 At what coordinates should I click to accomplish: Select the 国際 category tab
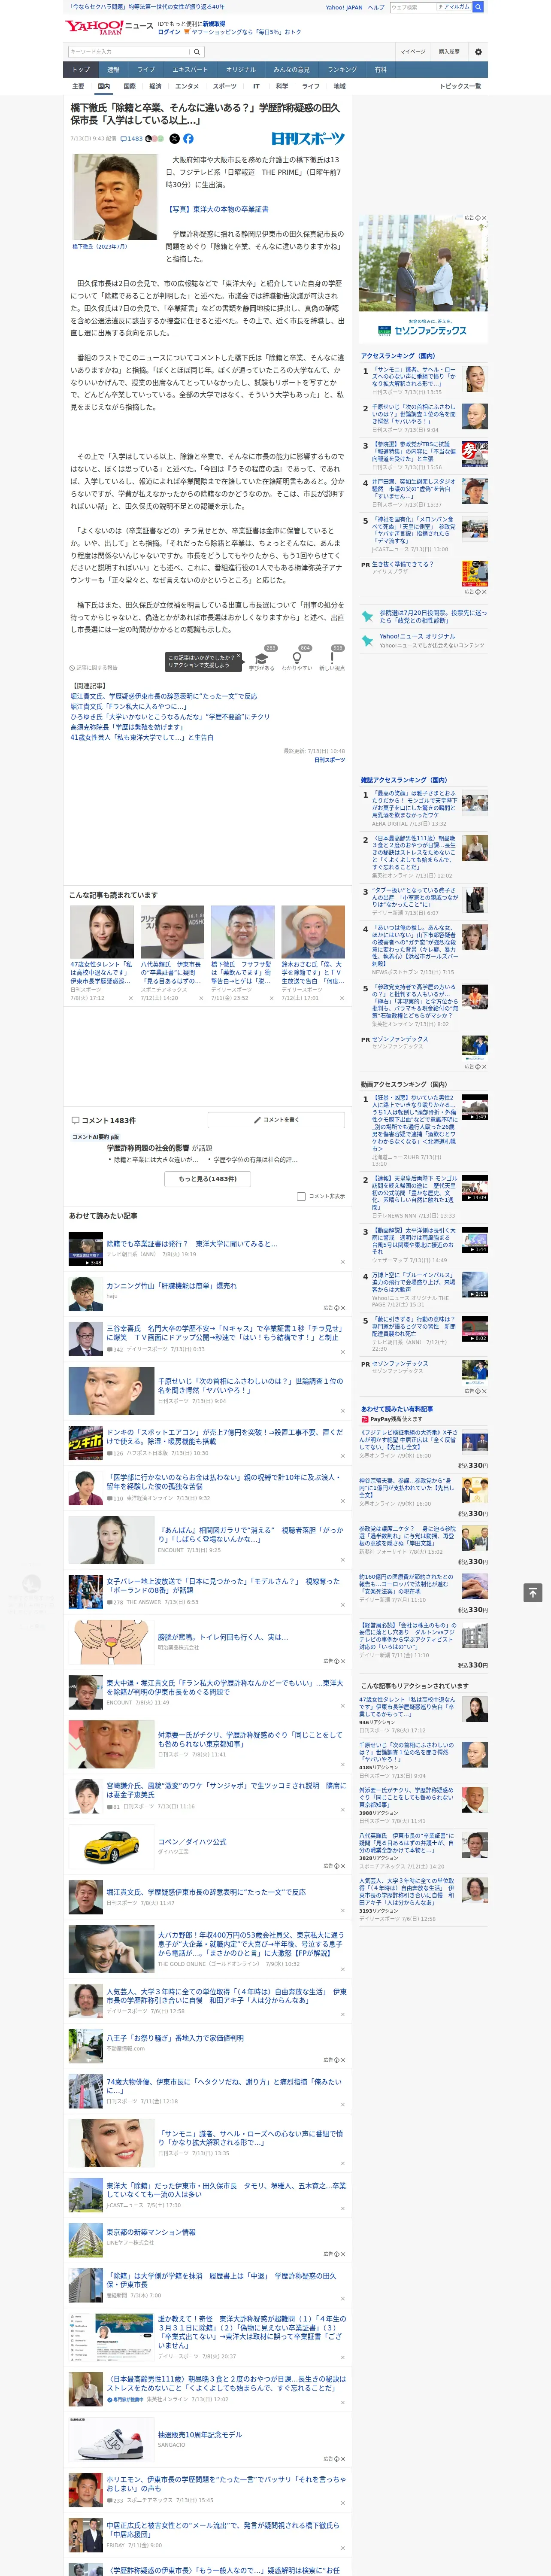129,86
